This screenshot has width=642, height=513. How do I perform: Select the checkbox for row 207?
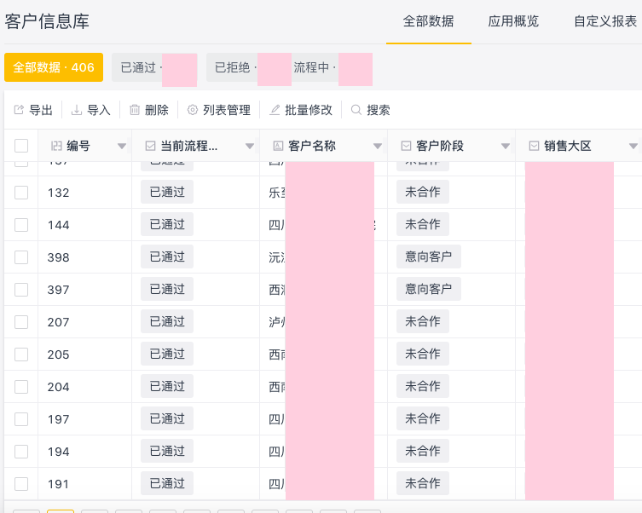[x=21, y=322]
